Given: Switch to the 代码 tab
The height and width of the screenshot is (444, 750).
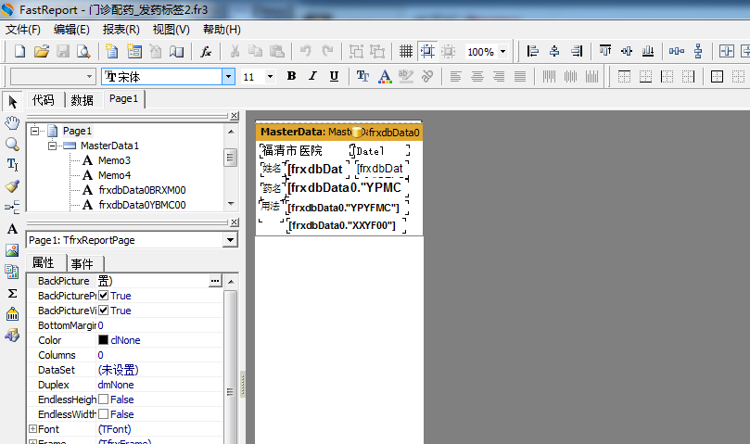Looking at the screenshot, I should click(44, 100).
